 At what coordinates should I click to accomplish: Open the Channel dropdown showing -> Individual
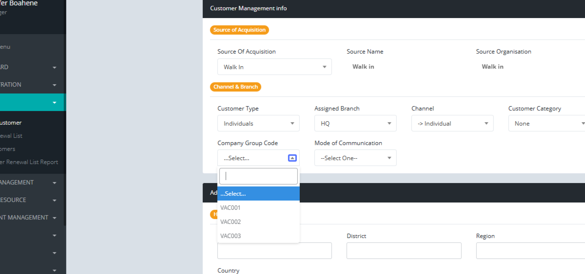pos(452,124)
